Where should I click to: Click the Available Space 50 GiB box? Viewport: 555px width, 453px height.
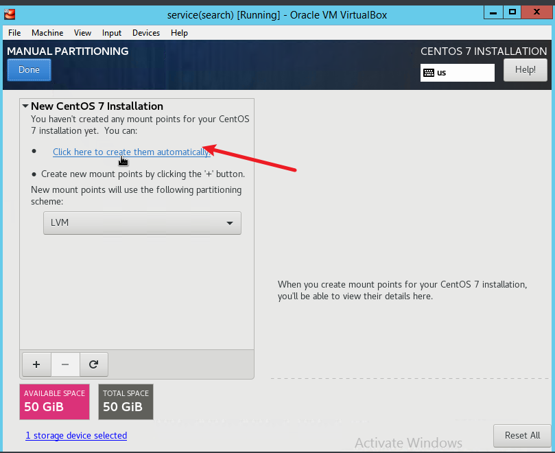click(x=54, y=402)
